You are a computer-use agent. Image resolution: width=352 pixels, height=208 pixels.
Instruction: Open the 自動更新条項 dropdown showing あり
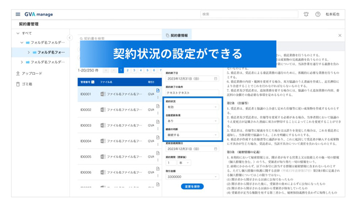192,121
